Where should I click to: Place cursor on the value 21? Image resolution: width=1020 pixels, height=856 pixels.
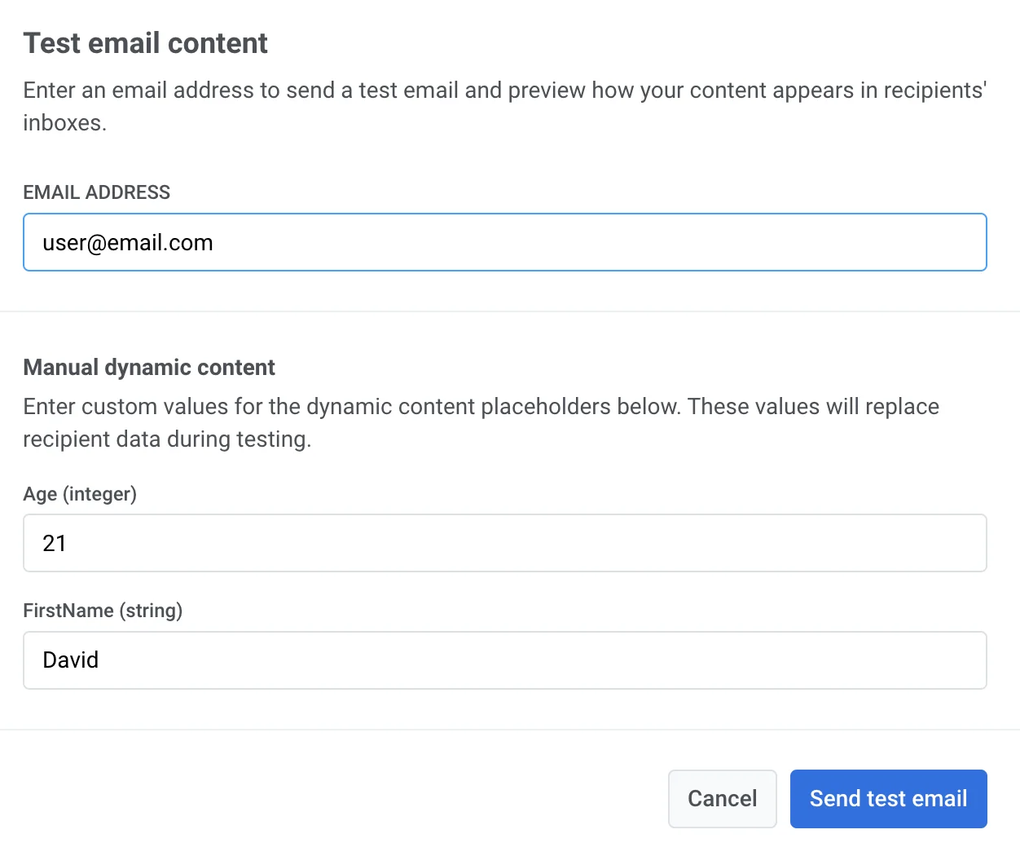coord(54,544)
